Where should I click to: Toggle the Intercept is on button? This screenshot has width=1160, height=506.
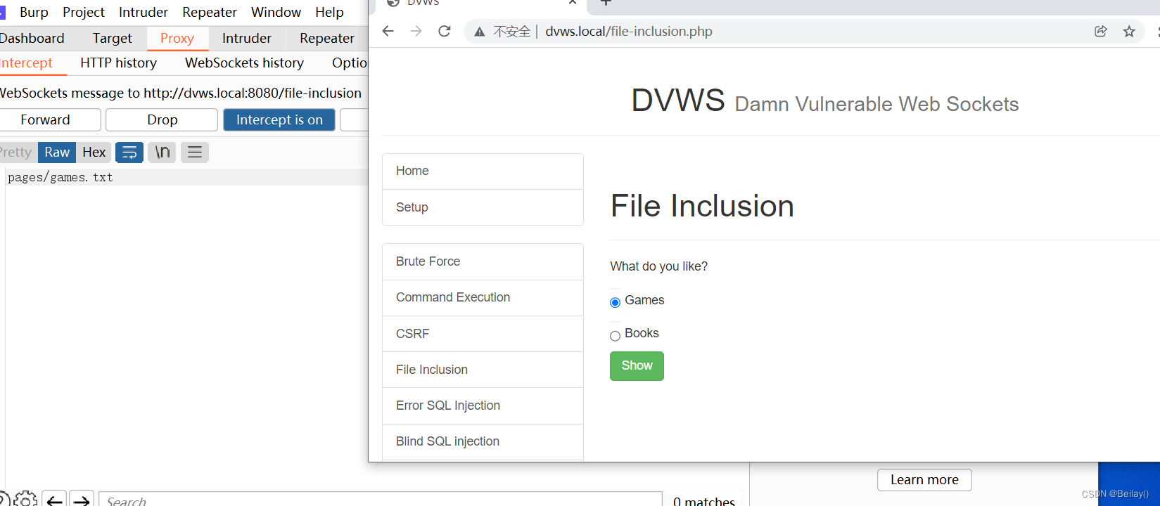point(279,119)
